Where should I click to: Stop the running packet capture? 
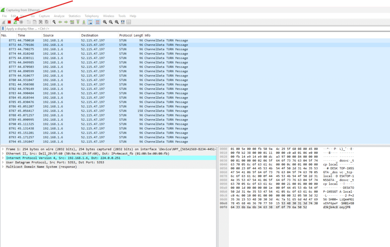pyautogui.click(x=9, y=22)
